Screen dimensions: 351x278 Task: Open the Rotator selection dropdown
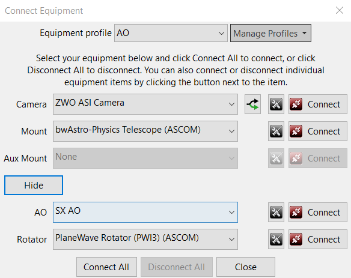pyautogui.click(x=145, y=240)
